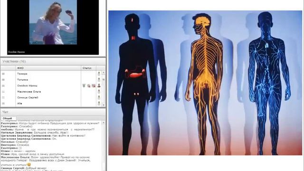Click the role icon in Маслюкова Ольга's row
Screen dimensions: 304x171
click(99, 92)
